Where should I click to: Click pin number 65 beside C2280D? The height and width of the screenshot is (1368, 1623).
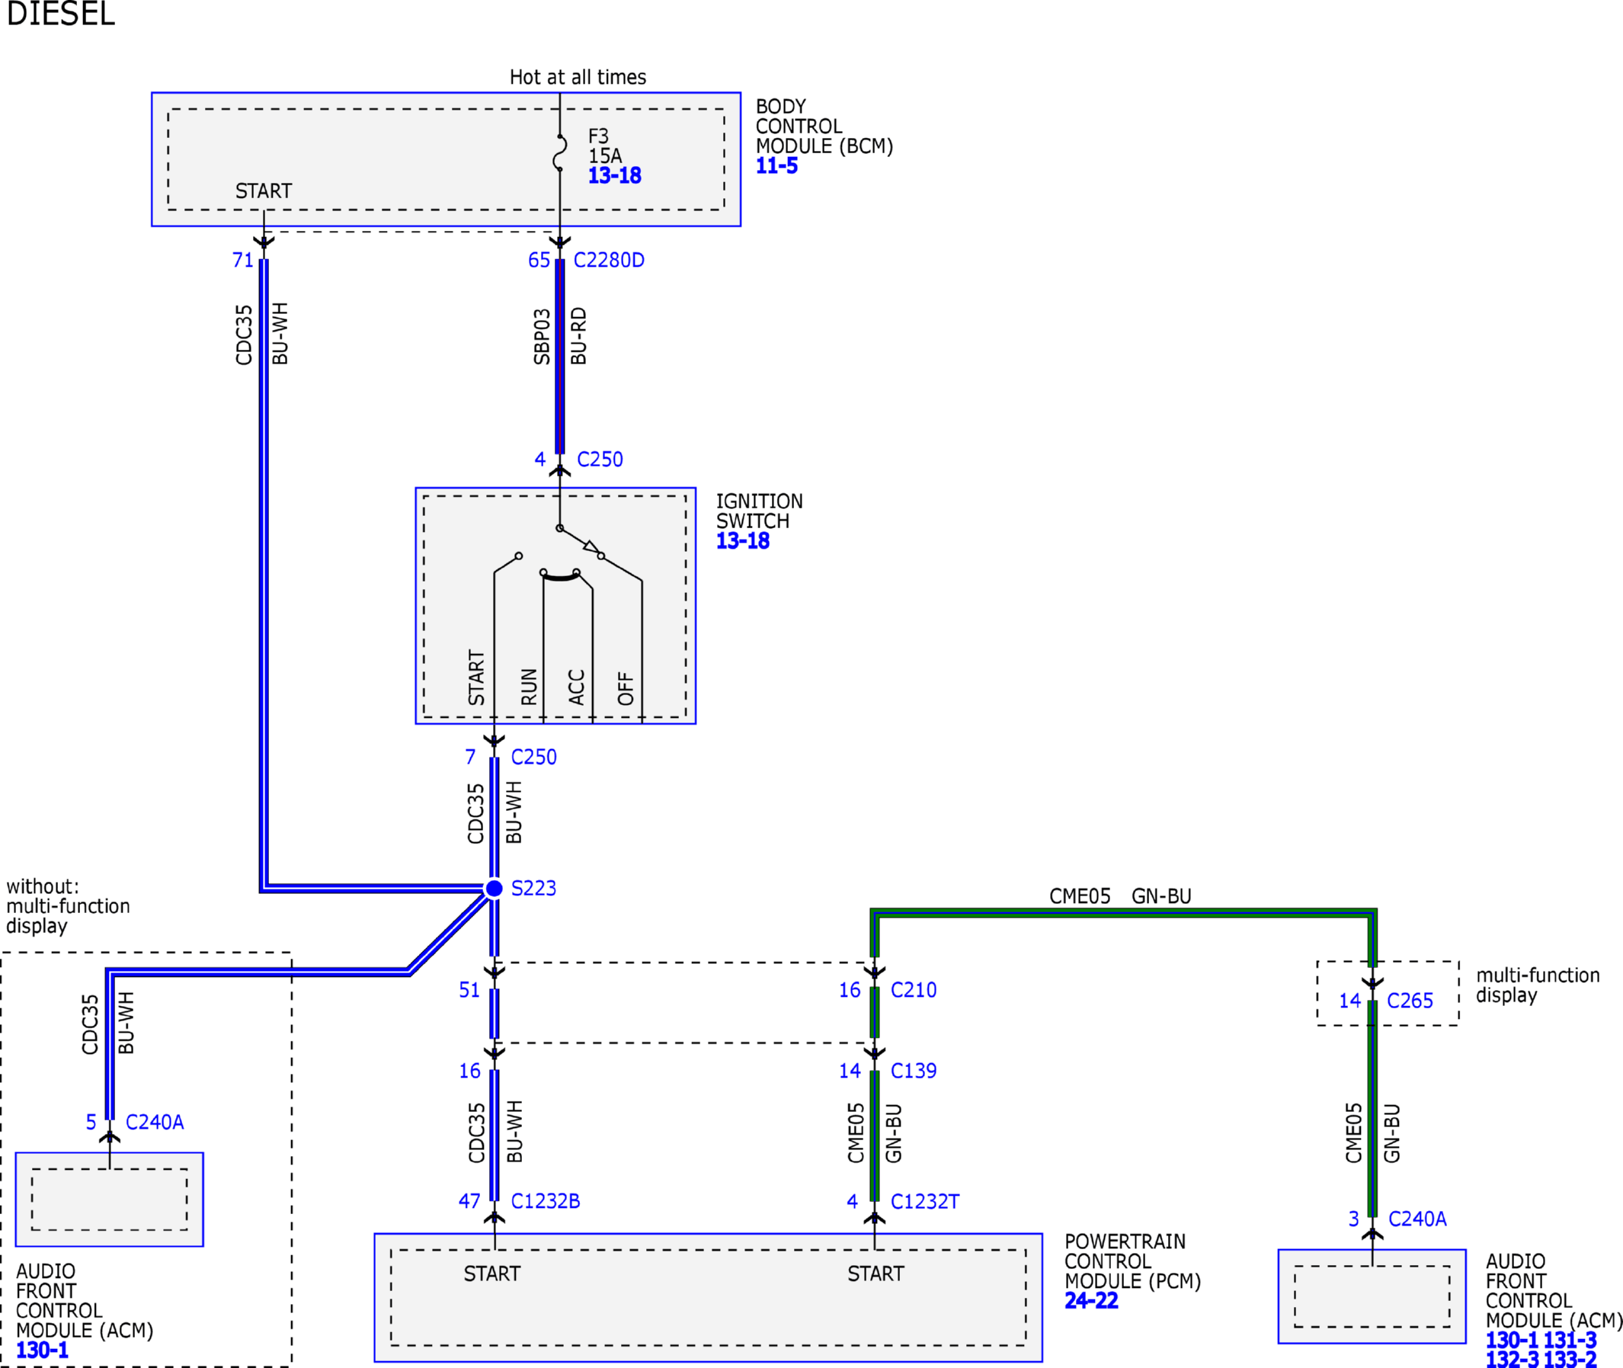pos(539,261)
